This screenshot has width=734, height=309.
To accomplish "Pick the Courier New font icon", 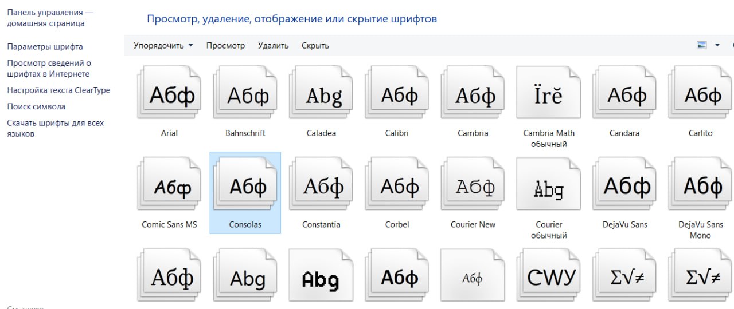I will 473,187.
